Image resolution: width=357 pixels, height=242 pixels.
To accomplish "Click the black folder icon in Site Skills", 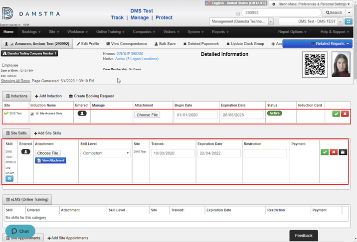I will click(x=343, y=152).
